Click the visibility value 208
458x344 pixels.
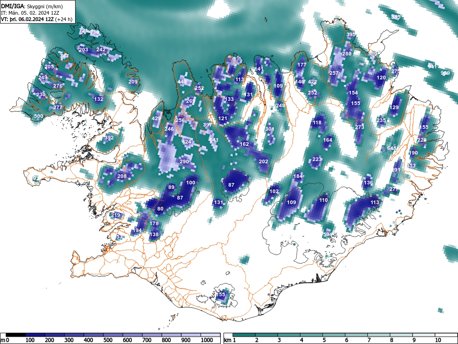click(x=122, y=176)
